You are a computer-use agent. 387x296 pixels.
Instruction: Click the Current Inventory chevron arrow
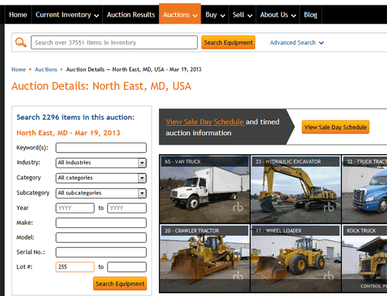96,15
